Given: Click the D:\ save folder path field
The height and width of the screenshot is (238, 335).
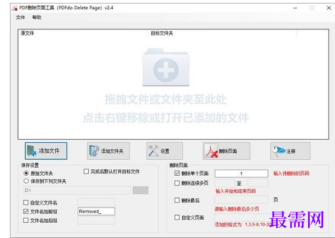Looking at the screenshot, I should click(77, 190).
